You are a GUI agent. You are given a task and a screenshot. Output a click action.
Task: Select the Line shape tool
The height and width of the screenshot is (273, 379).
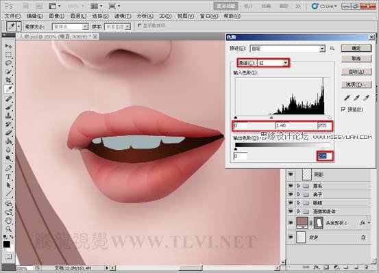[x=8, y=194]
